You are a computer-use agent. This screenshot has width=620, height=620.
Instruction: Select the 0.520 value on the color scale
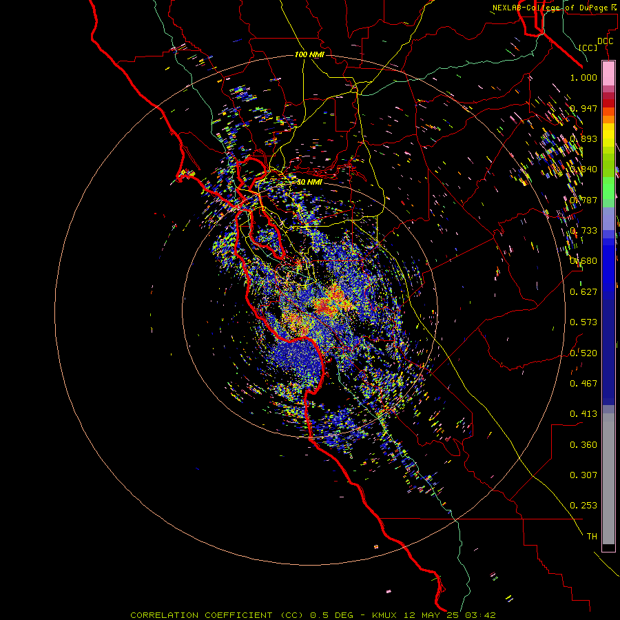click(583, 352)
